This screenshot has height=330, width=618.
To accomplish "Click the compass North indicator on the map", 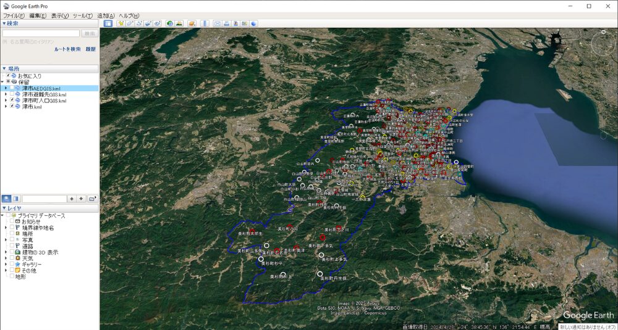I will click(x=603, y=32).
